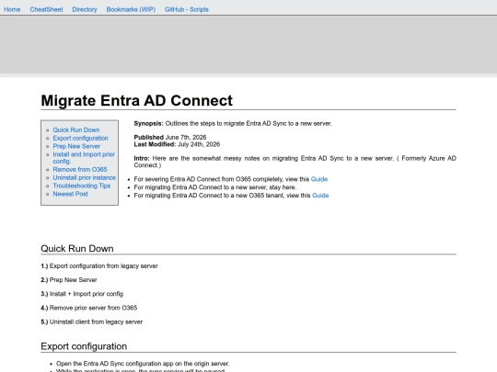The height and width of the screenshot is (372, 497).
Task: Click the Quick Run Down section heading
Action: 77,249
